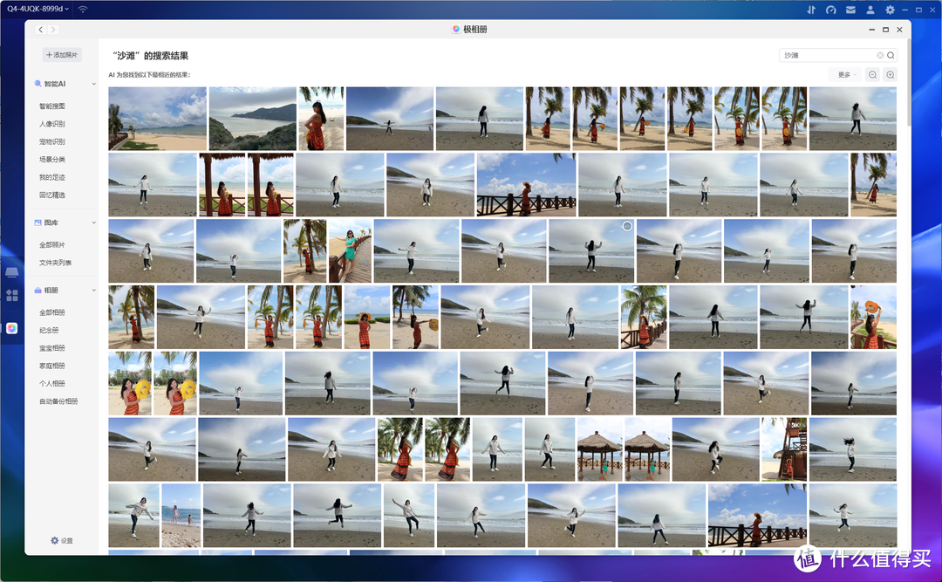Clear the 沙滩 search text with X icon
Viewport: 942px width, 582px height.
click(880, 55)
